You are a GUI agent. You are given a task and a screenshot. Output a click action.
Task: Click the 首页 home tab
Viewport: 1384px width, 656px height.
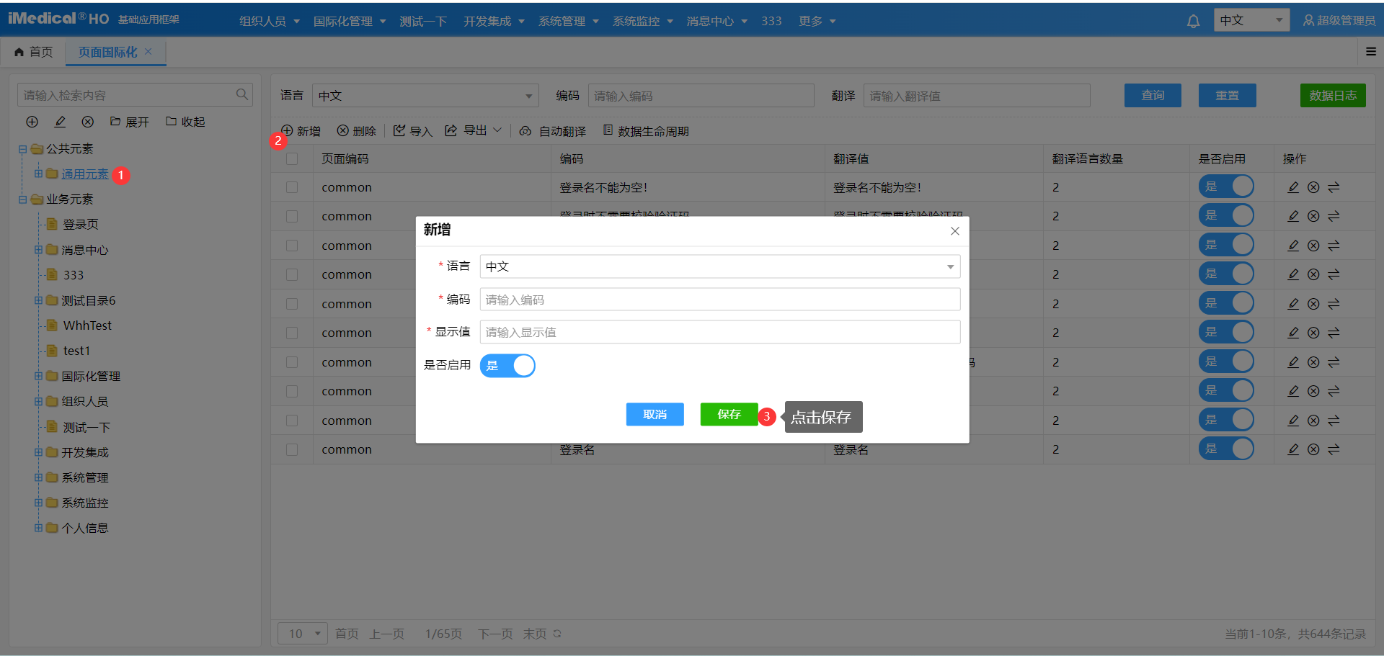[34, 52]
